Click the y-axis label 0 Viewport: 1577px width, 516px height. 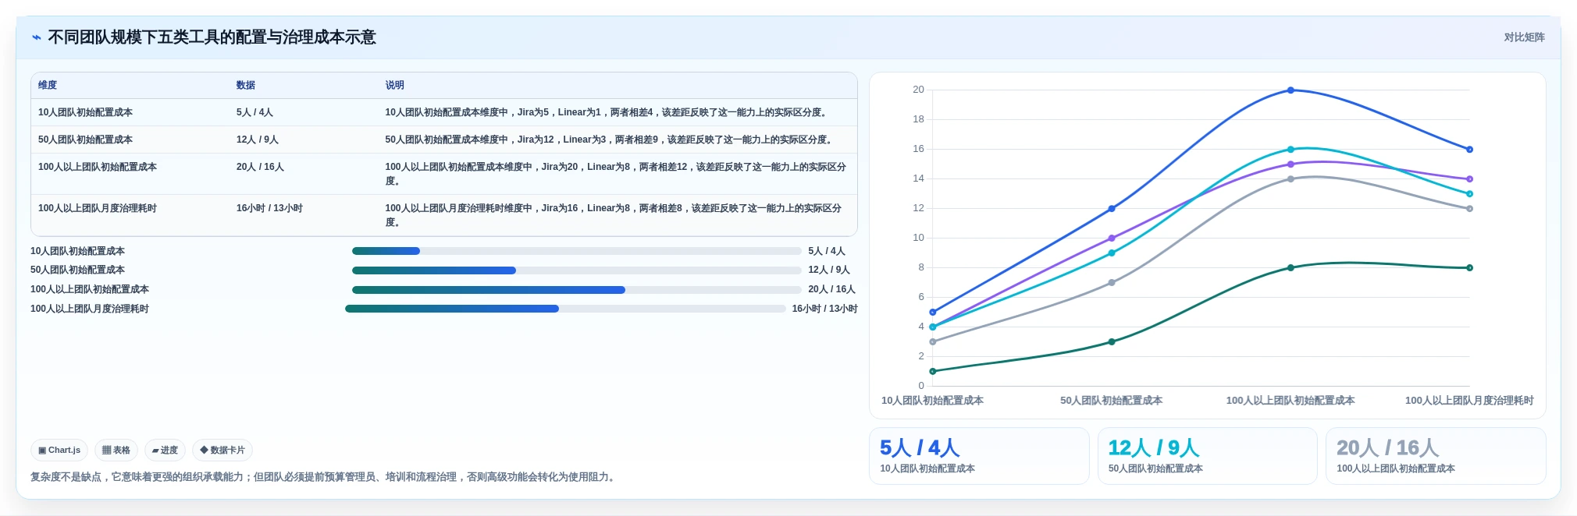(921, 386)
